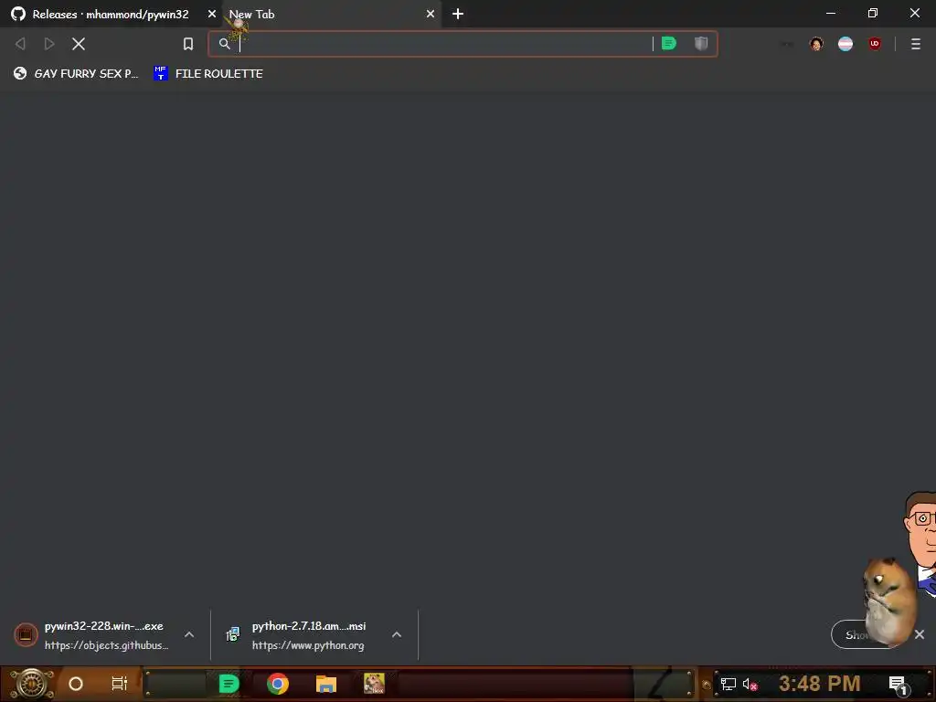The width and height of the screenshot is (936, 702).
Task: Open the trans flag circle extension icon
Action: pyautogui.click(x=846, y=44)
